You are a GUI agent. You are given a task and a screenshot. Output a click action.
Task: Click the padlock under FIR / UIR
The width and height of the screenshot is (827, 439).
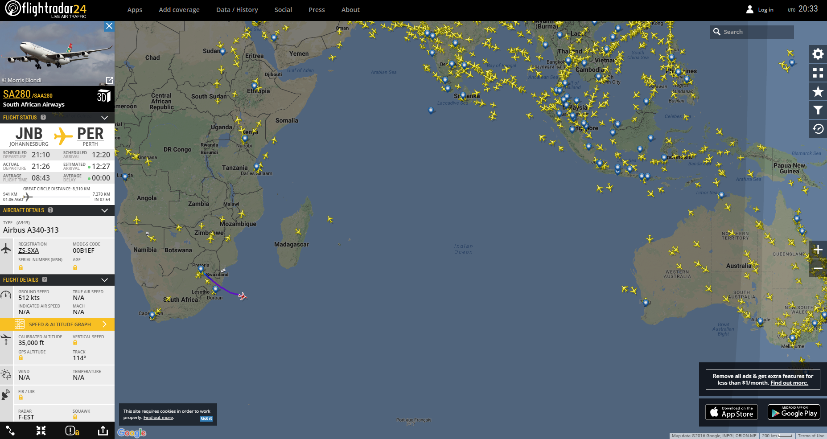21,397
